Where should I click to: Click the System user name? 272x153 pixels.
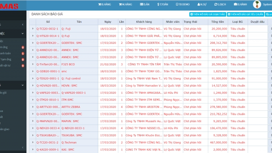(267, 4)
